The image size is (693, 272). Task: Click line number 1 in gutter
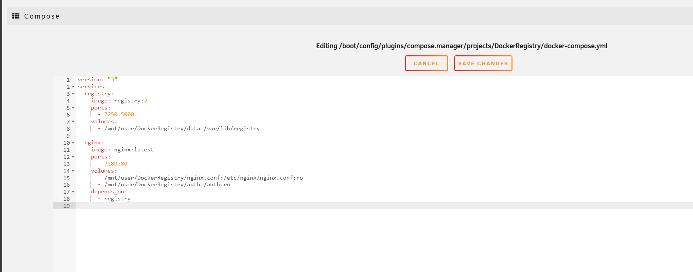(x=68, y=80)
